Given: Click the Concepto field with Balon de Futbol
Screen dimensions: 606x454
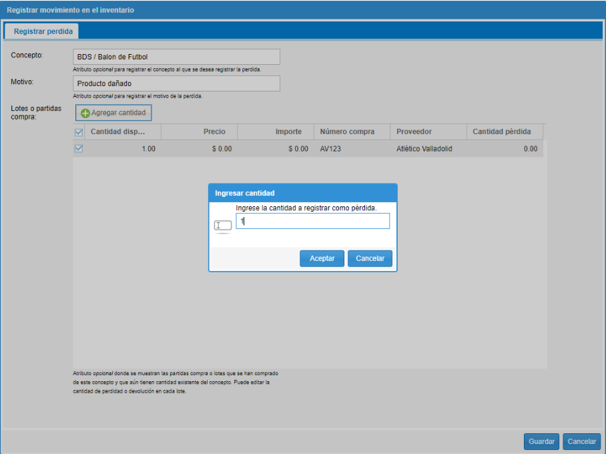Looking at the screenshot, I should 176,57.
